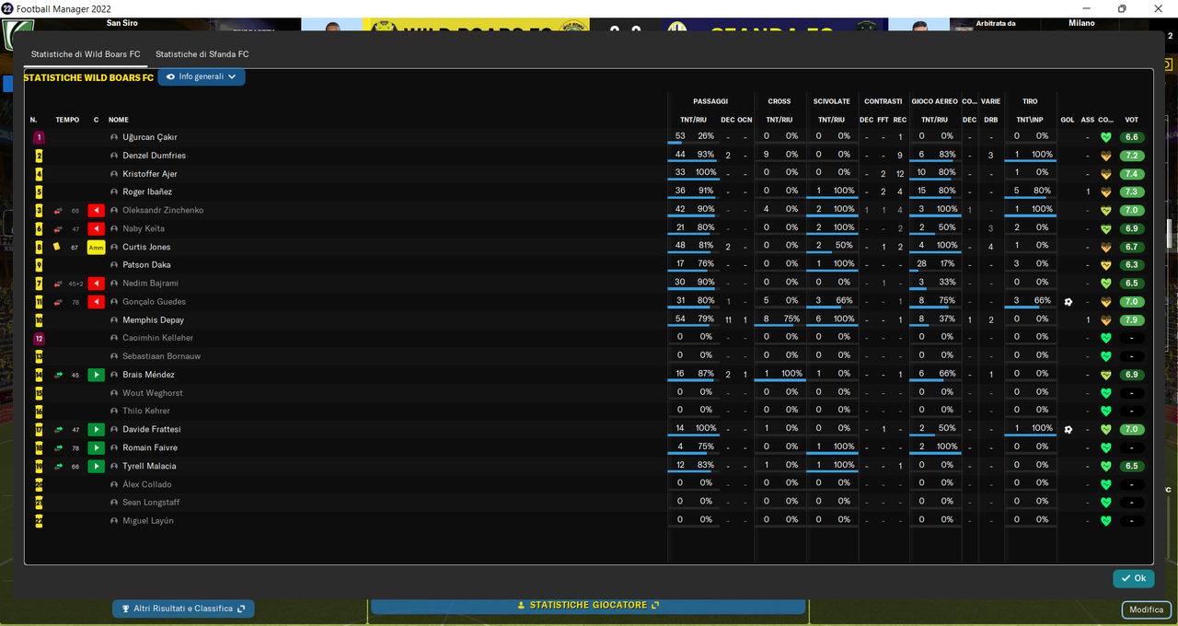Click shirt number 1 beside Uğurcan Çakır
The height and width of the screenshot is (626, 1178).
(39, 137)
